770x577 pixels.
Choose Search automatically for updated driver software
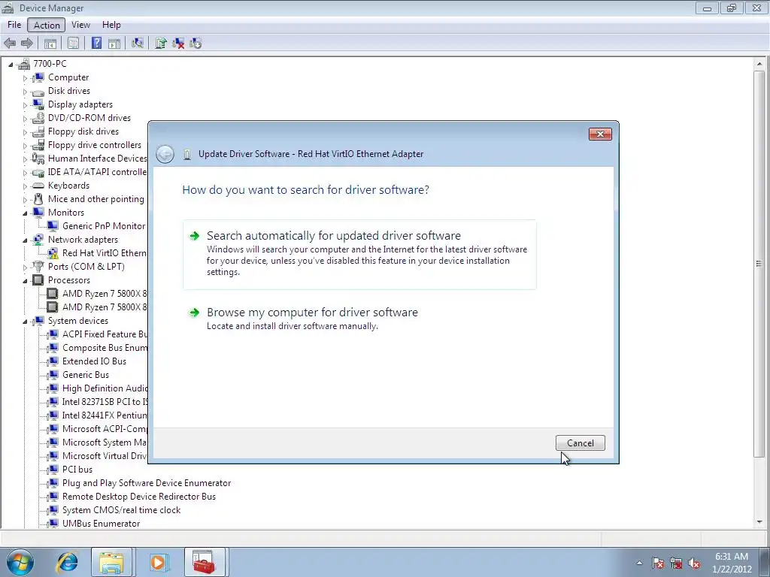click(x=359, y=254)
